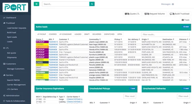This screenshot has width=194, height=104.
Task: Click the Customers icon in sidebar
Action: tap(4, 64)
